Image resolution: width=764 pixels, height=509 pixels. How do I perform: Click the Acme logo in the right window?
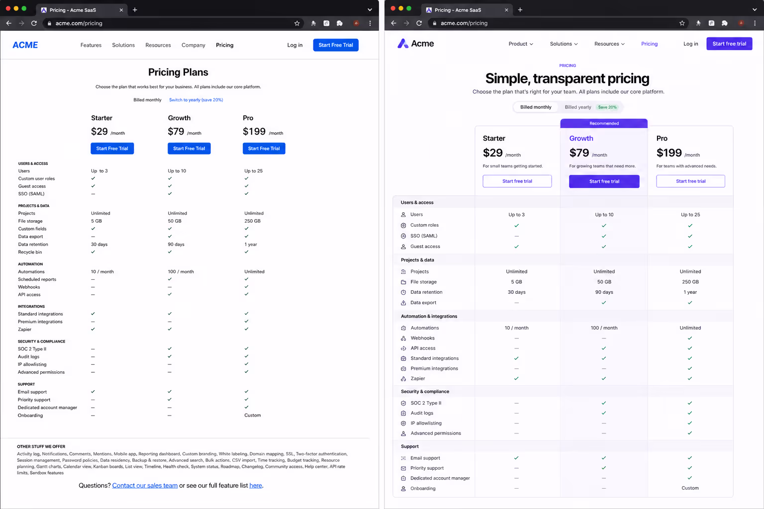[415, 44]
